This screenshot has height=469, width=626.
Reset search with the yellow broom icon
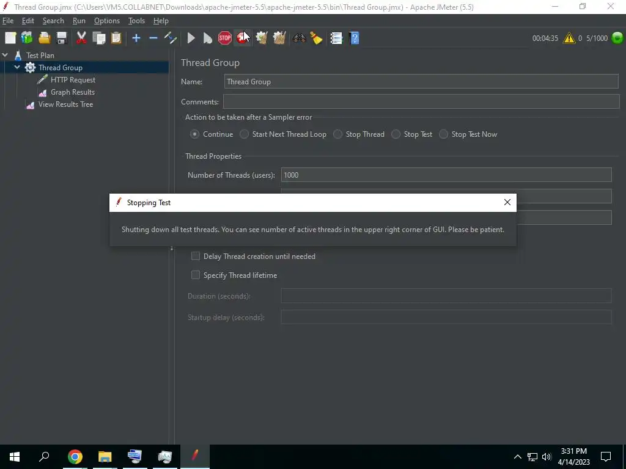(x=316, y=38)
